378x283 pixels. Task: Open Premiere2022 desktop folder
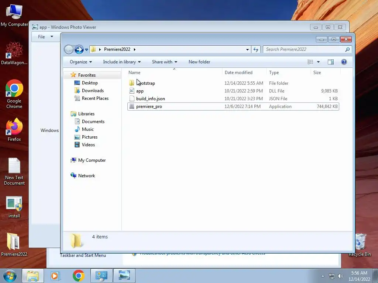pyautogui.click(x=14, y=245)
